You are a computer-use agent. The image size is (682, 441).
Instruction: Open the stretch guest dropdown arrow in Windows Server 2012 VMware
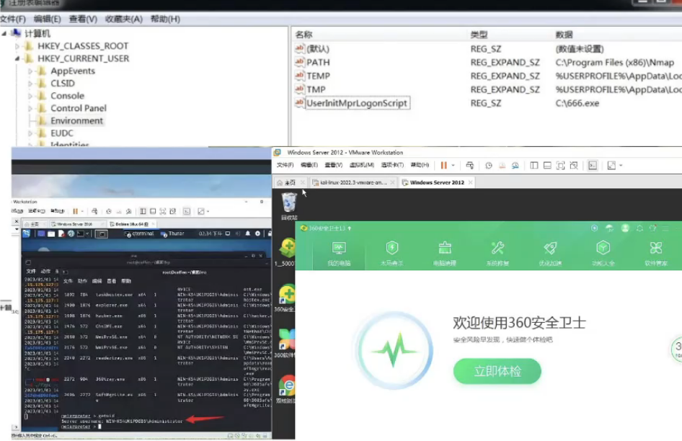[621, 165]
